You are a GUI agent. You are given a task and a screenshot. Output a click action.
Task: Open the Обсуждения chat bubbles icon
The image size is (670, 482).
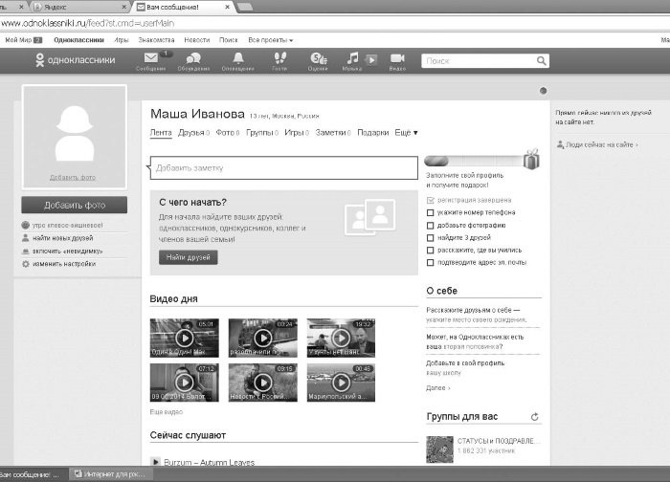click(x=193, y=58)
